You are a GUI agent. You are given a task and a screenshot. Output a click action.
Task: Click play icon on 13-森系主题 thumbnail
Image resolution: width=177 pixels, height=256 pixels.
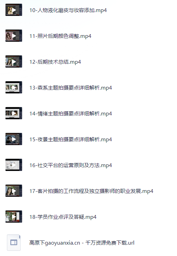tap(14, 88)
